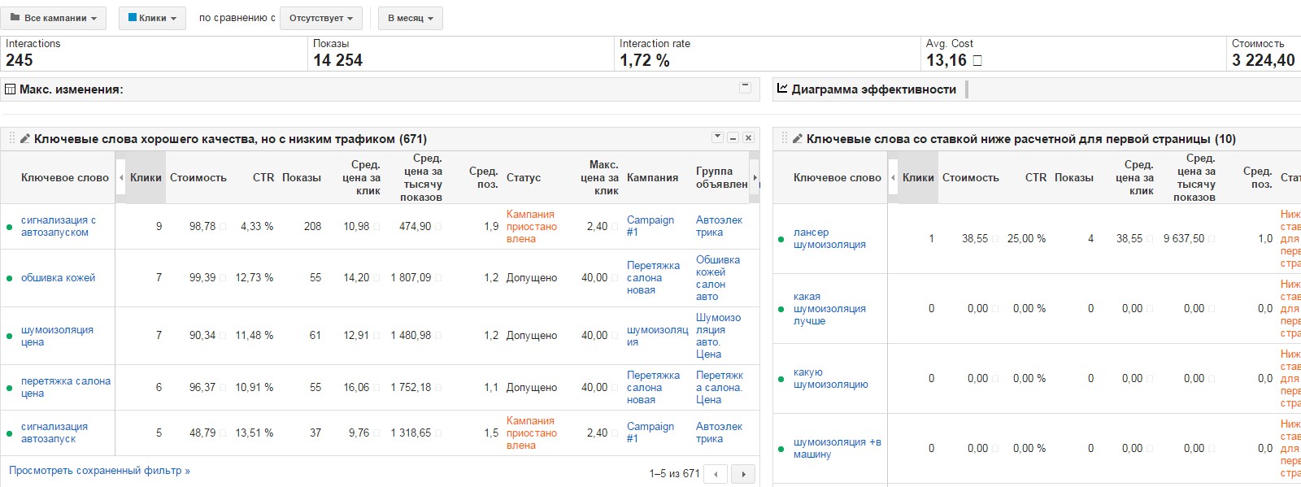This screenshot has width=1301, height=487.
Task: Open the Все кампании dropdown
Action: [x=54, y=18]
